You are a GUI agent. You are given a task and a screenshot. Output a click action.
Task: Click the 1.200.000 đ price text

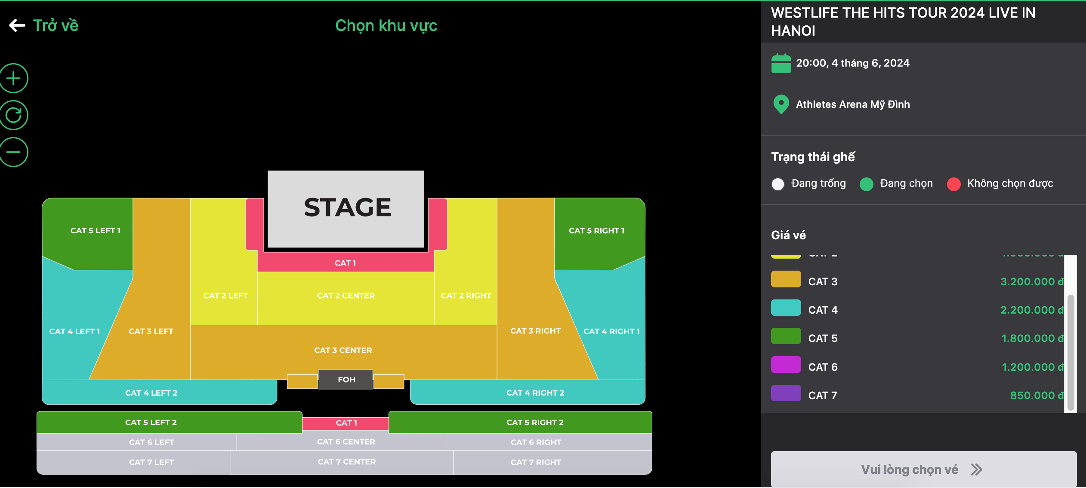click(1033, 367)
